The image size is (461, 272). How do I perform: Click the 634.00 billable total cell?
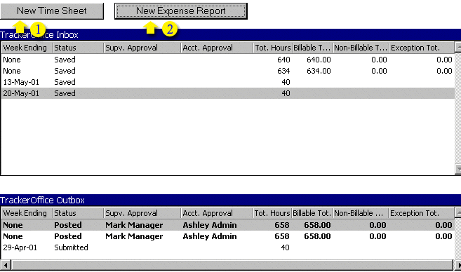point(319,71)
